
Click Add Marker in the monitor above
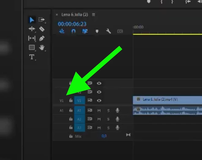click(x=149, y=2)
